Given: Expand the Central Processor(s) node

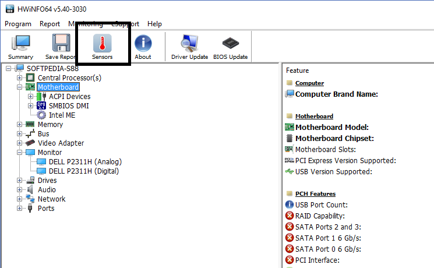Looking at the screenshot, I should (x=20, y=78).
